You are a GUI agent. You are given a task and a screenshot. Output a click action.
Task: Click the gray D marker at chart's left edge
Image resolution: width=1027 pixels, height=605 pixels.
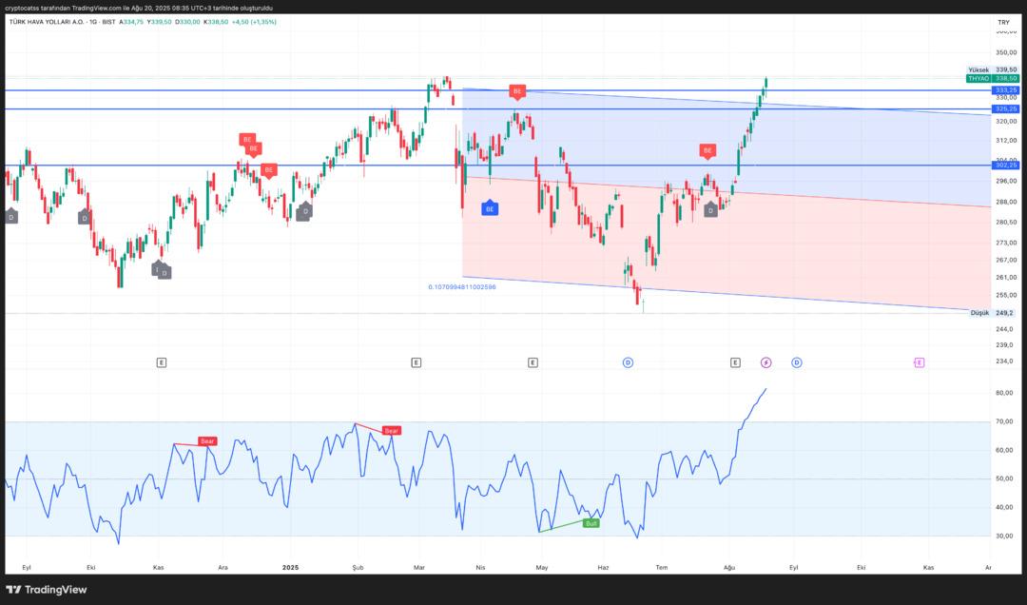[x=11, y=216]
